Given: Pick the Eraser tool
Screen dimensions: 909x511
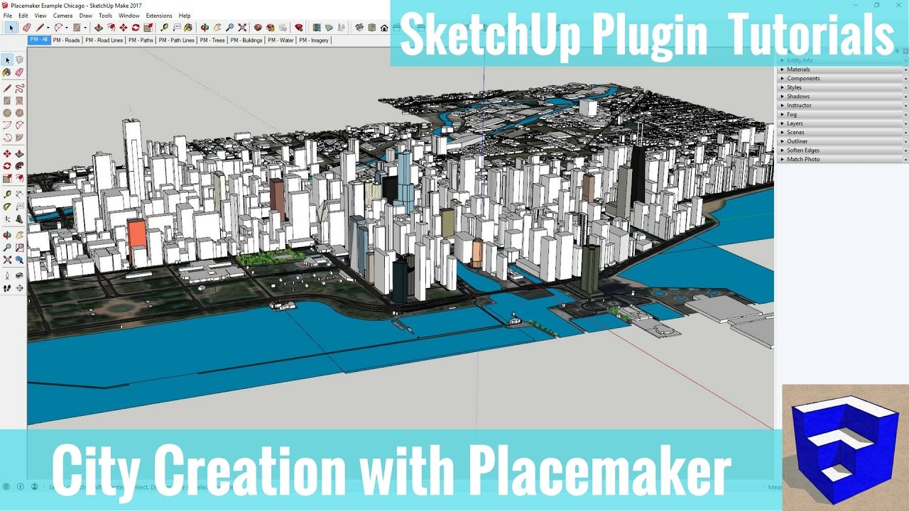Looking at the screenshot, I should click(x=20, y=72).
